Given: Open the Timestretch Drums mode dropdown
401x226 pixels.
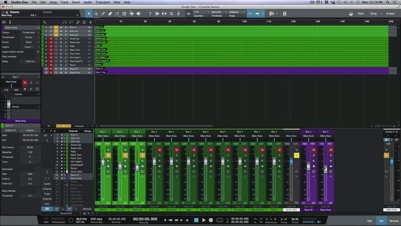Looking at the screenshot, I should pyautogui.click(x=30, y=38).
